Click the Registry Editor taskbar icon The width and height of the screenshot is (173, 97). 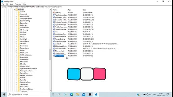tap(96, 95)
